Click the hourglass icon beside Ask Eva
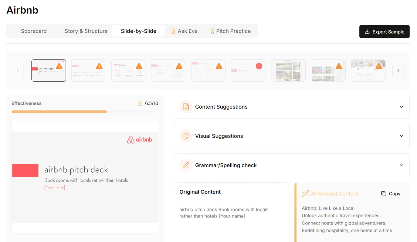 coord(174,31)
